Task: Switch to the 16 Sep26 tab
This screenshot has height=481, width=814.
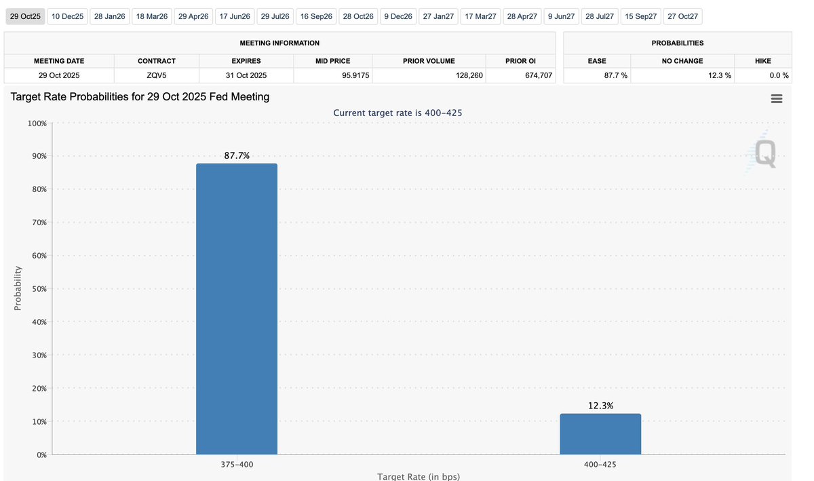Action: pyautogui.click(x=316, y=16)
